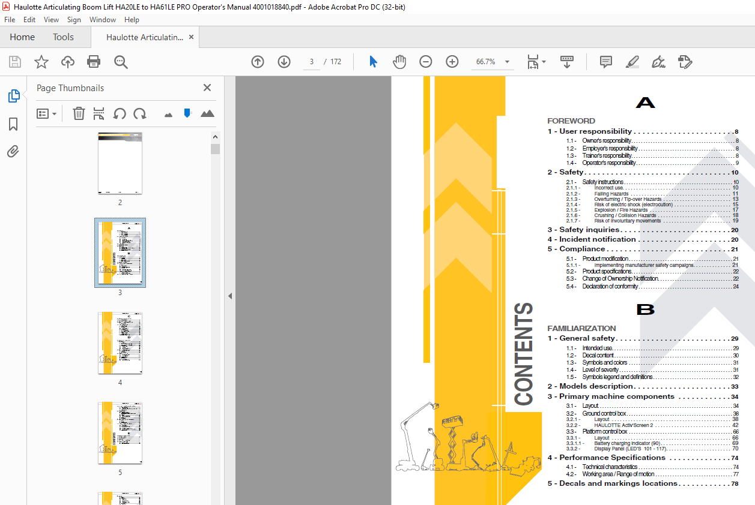755x505 pixels.
Task: Jump to '1 - User responsibility' contents entry
Action: [643, 131]
